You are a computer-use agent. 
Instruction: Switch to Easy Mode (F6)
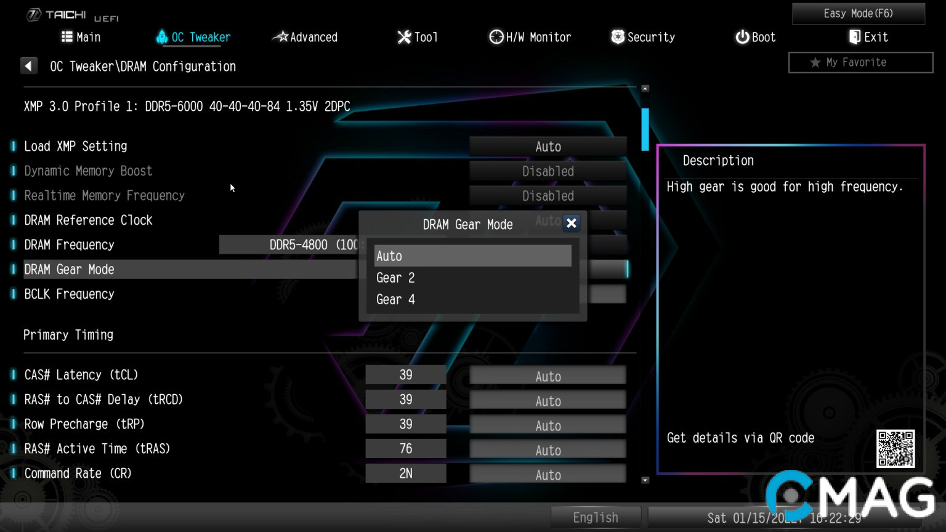[858, 14]
